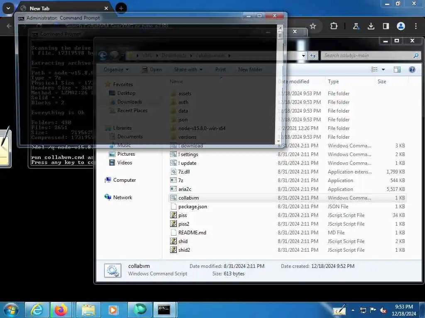Click the Explorer refresh button
Screen dimensions: 425x318
click(313, 56)
